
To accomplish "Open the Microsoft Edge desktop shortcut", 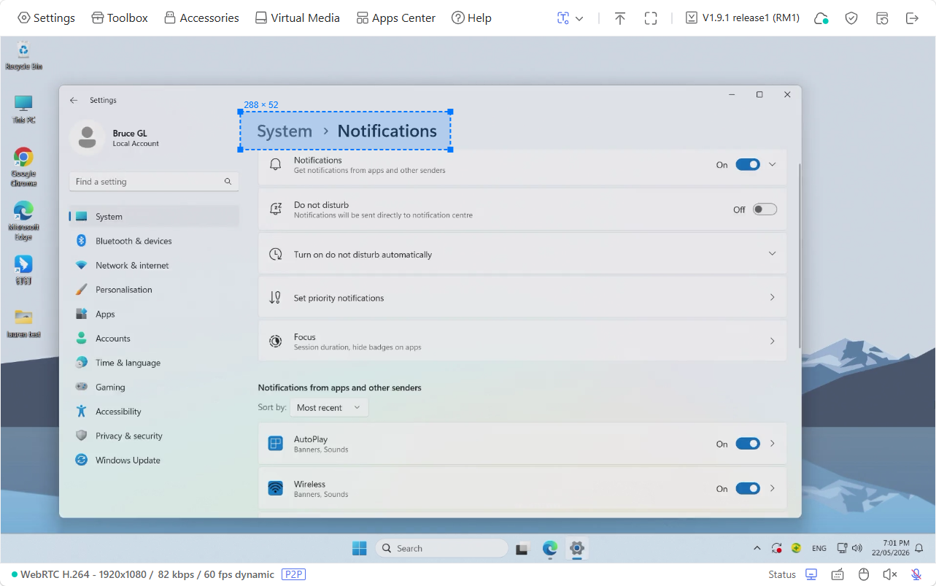I will coord(24,220).
